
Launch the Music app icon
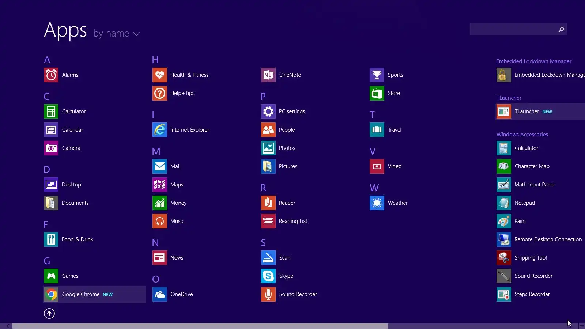point(160,221)
